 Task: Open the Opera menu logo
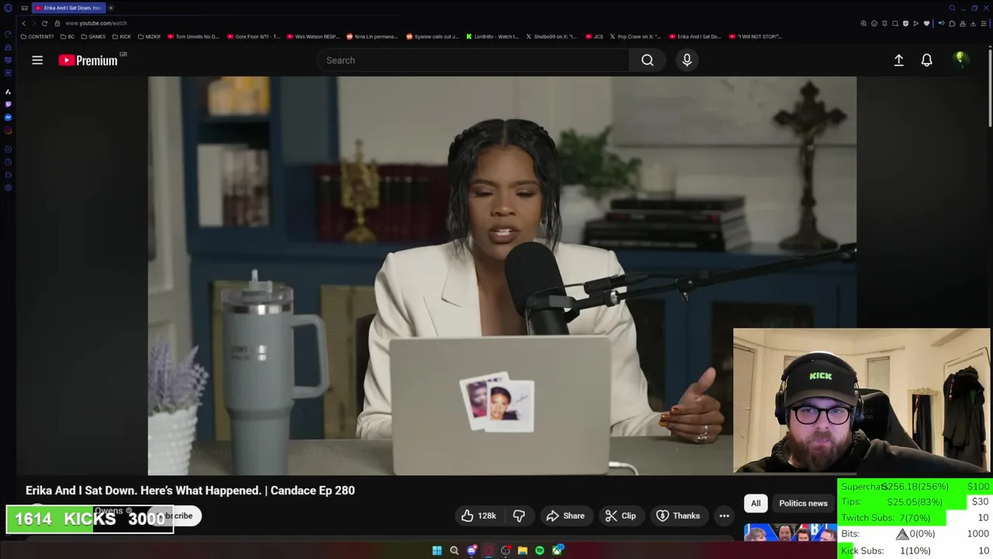pyautogui.click(x=8, y=8)
